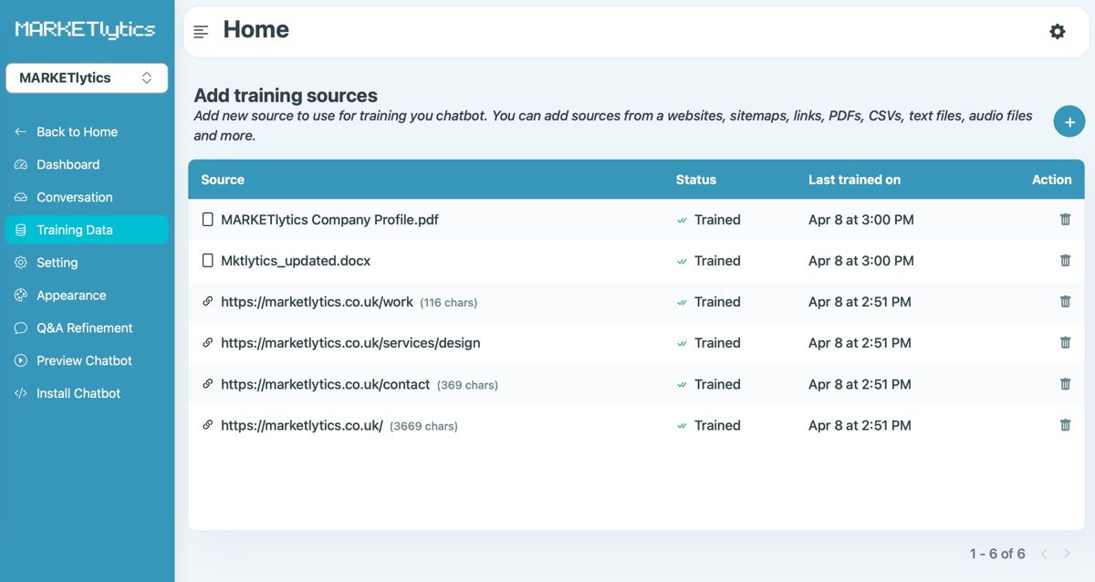Open Dashboard from sidebar
The width and height of the screenshot is (1095, 582).
[87, 165]
